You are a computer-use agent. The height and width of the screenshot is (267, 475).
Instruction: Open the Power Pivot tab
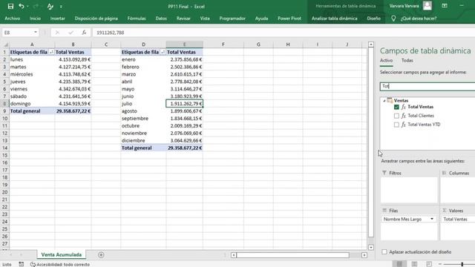pos(289,19)
